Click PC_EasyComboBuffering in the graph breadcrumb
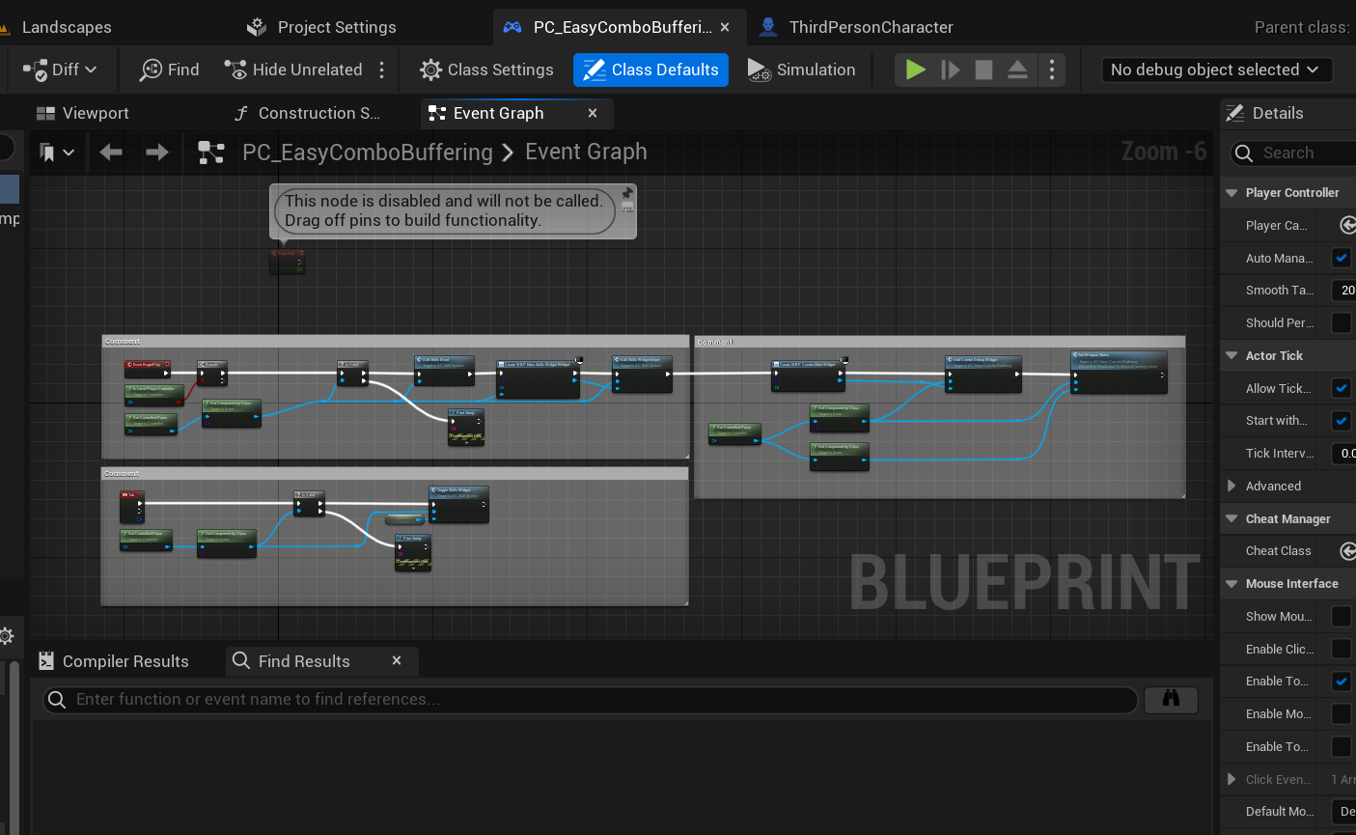 367,152
